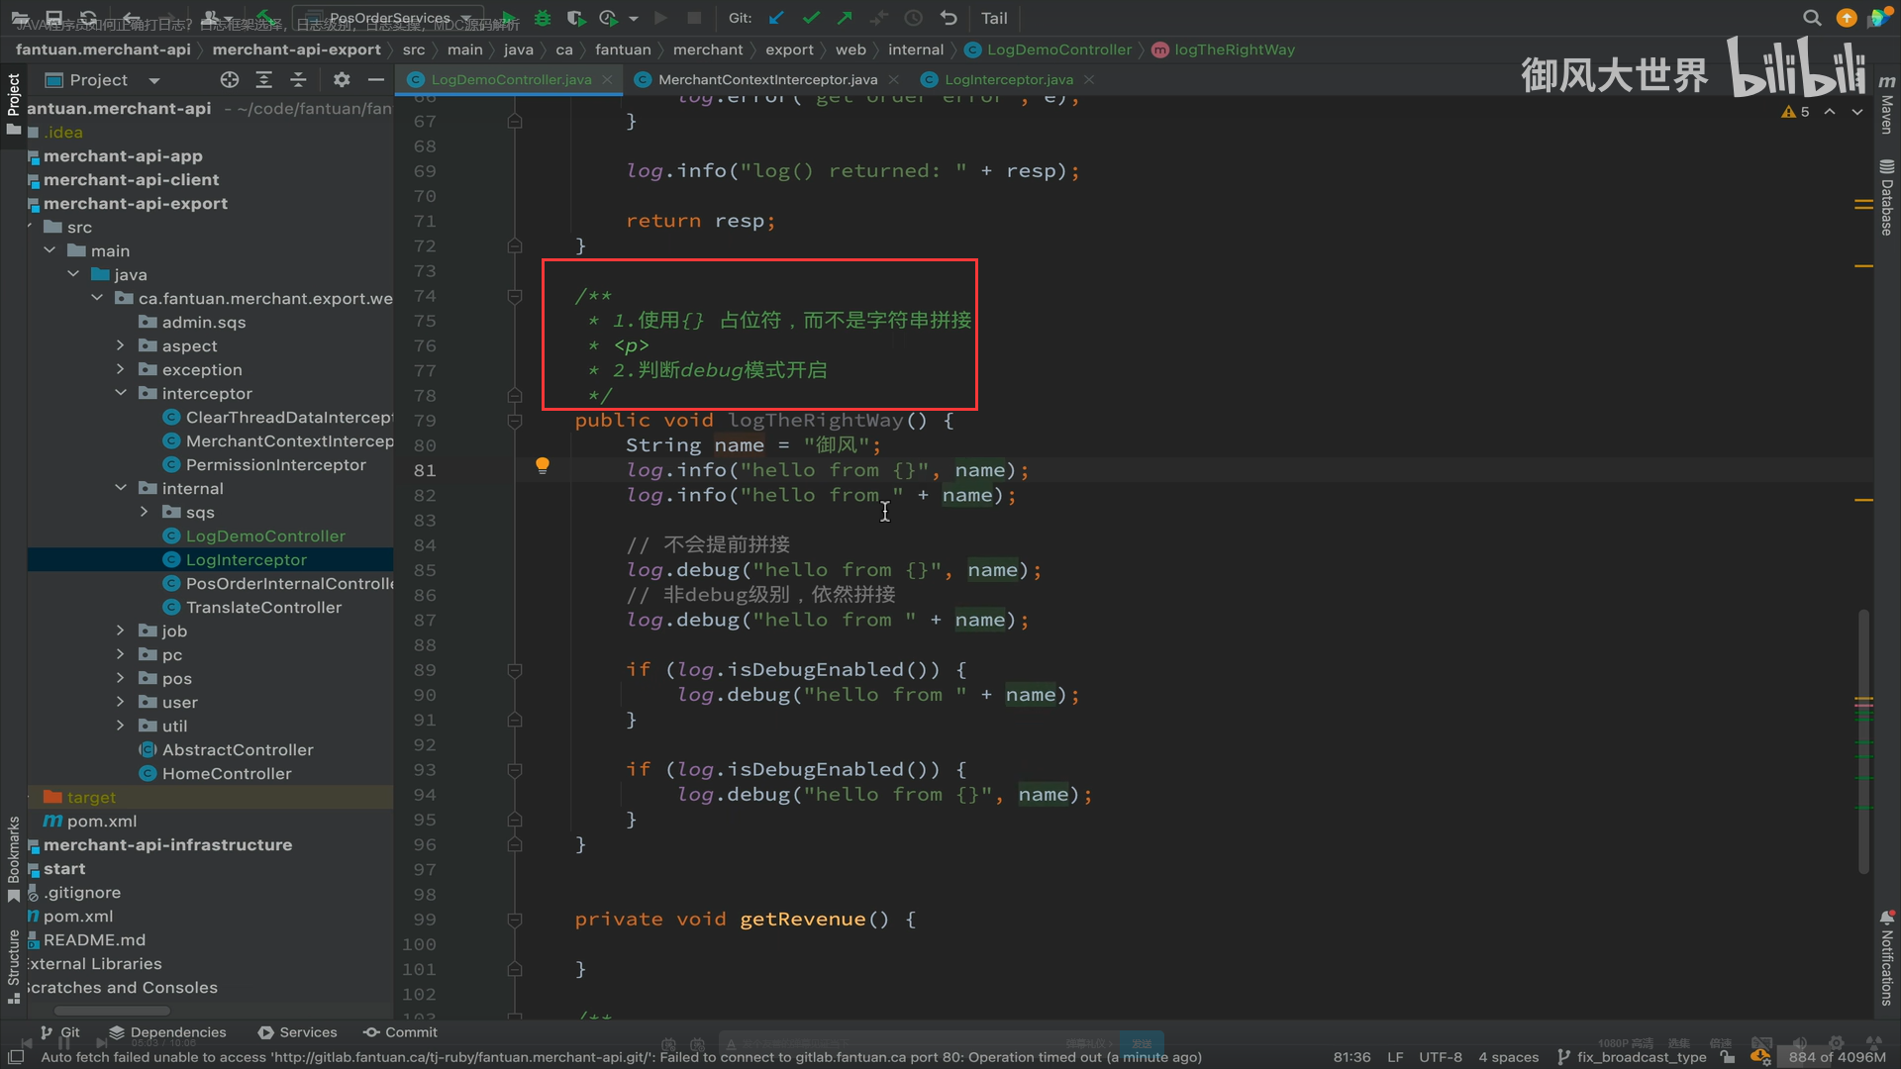The height and width of the screenshot is (1069, 1901).
Task: Fold logTheRightWay method at line 79 gutter
Action: pyautogui.click(x=515, y=421)
